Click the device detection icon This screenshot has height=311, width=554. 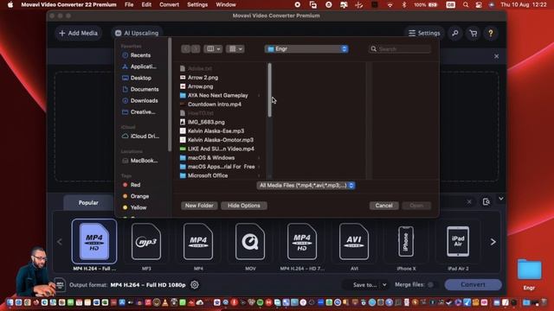(486, 201)
